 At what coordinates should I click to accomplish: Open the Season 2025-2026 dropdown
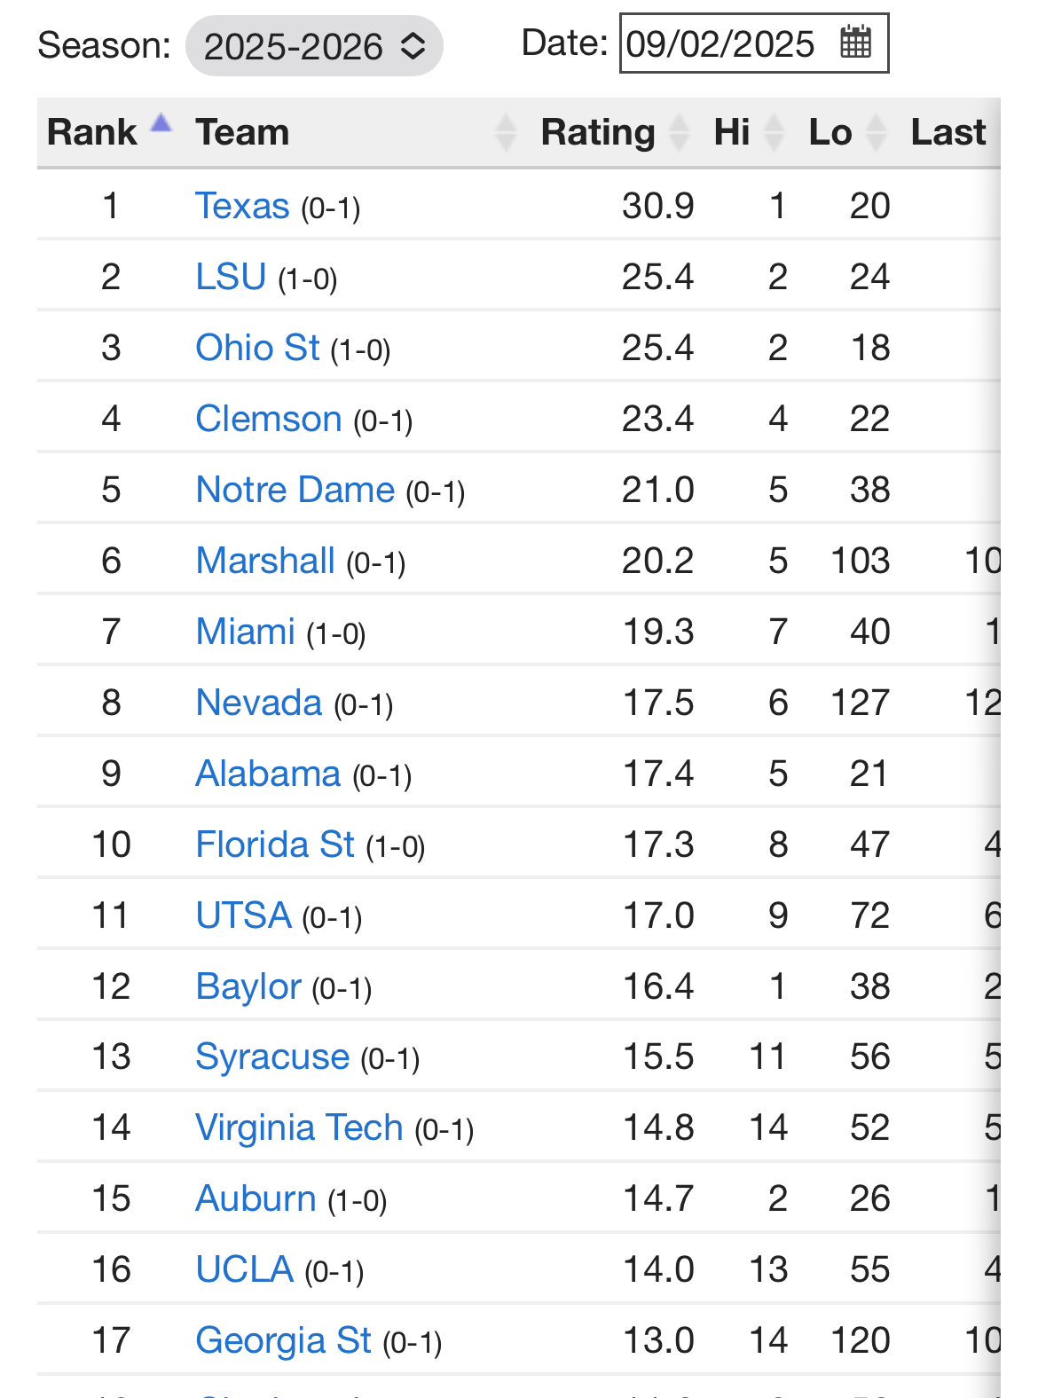coord(314,46)
